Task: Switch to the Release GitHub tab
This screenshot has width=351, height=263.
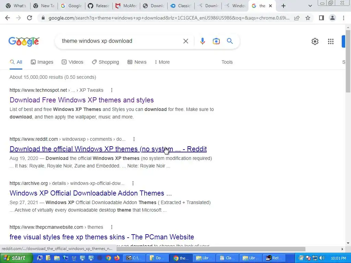Action: coord(98,6)
